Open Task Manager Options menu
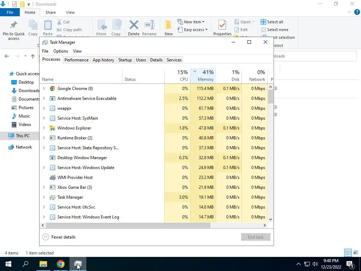Viewport: 361px width, 271px height. (x=61, y=51)
